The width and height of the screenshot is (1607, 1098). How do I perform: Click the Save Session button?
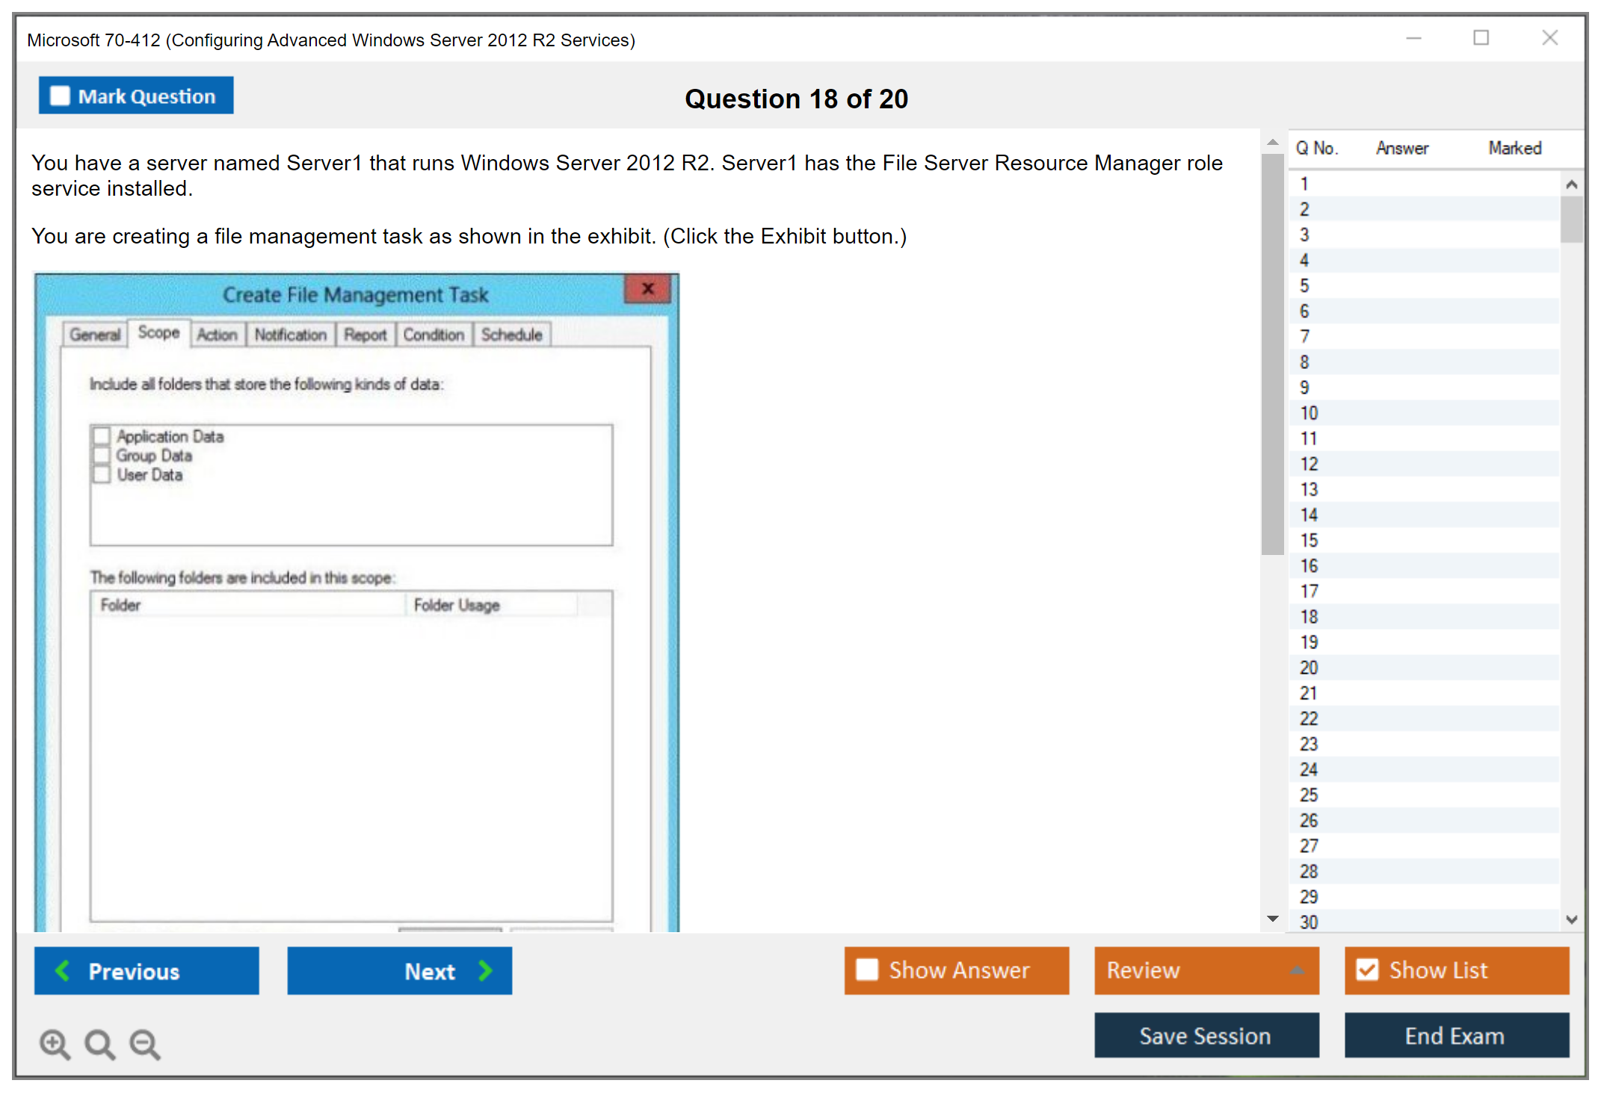pos(1206,1035)
